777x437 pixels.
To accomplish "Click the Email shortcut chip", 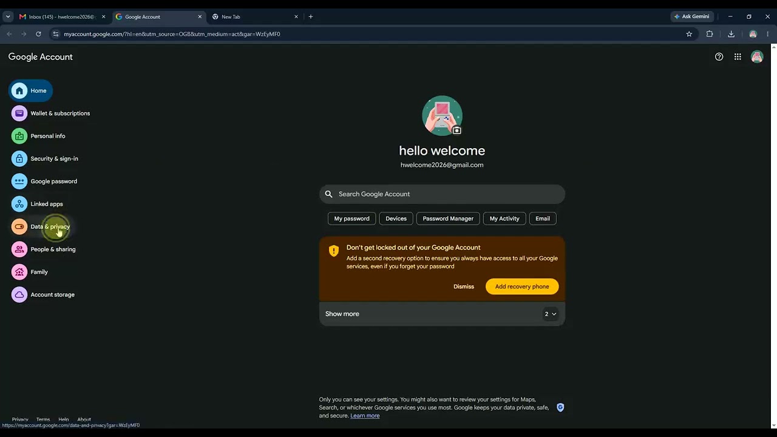I will point(543,218).
